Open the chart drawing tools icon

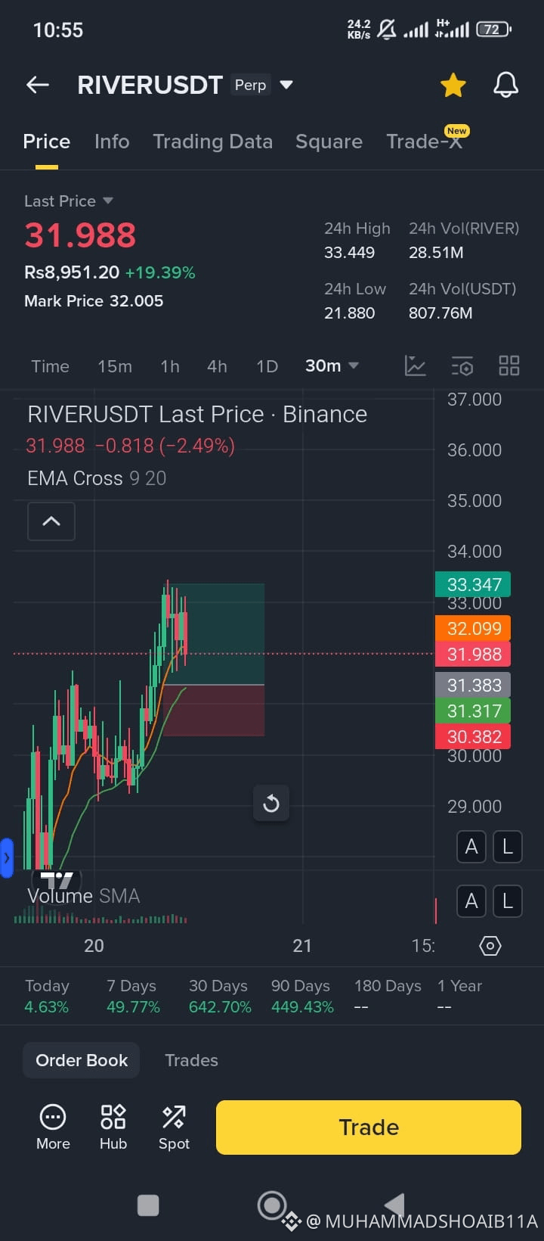[415, 366]
